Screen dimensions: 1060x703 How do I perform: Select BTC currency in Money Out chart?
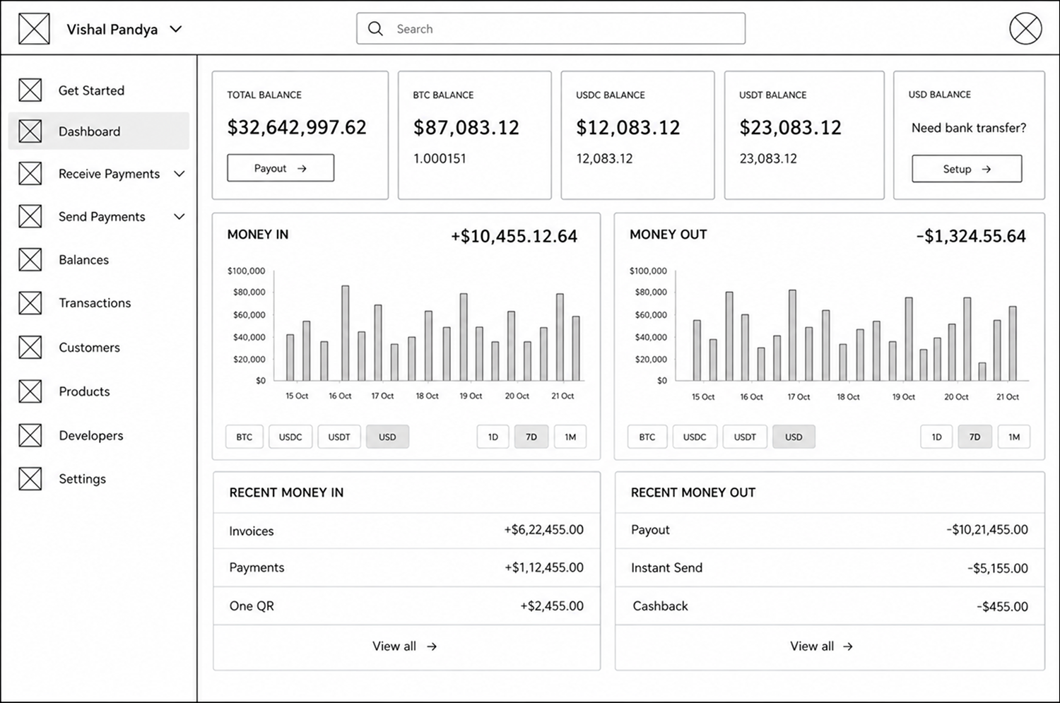point(647,437)
